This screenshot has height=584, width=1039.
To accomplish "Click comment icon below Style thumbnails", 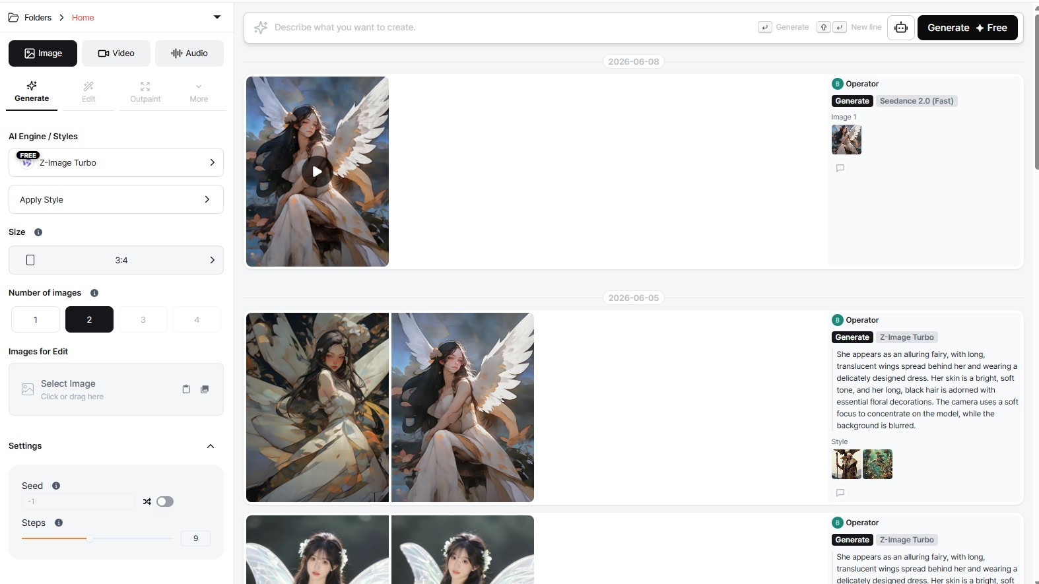I will click(x=840, y=493).
